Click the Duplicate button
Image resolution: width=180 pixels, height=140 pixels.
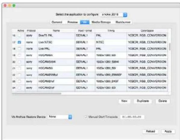[x=143, y=101]
